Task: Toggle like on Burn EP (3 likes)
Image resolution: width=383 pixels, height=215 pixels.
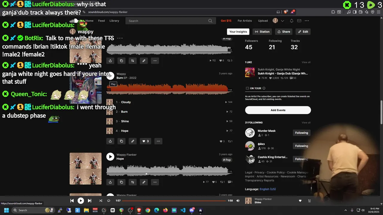Action: (x=145, y=141)
